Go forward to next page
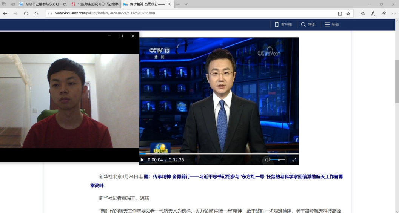399x213 pixels. 15,14
